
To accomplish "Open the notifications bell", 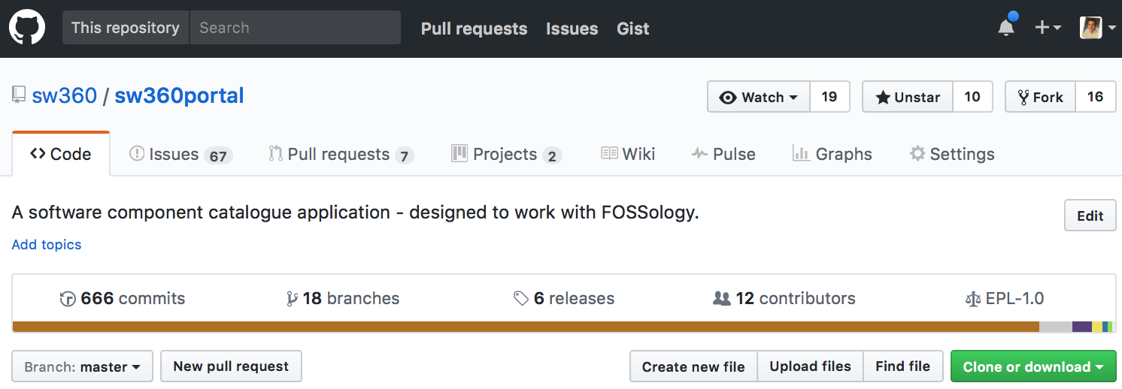I will 1005,28.
